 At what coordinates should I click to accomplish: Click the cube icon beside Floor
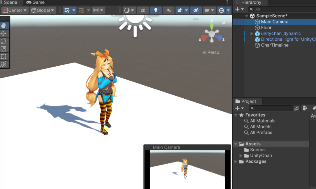coord(257,28)
